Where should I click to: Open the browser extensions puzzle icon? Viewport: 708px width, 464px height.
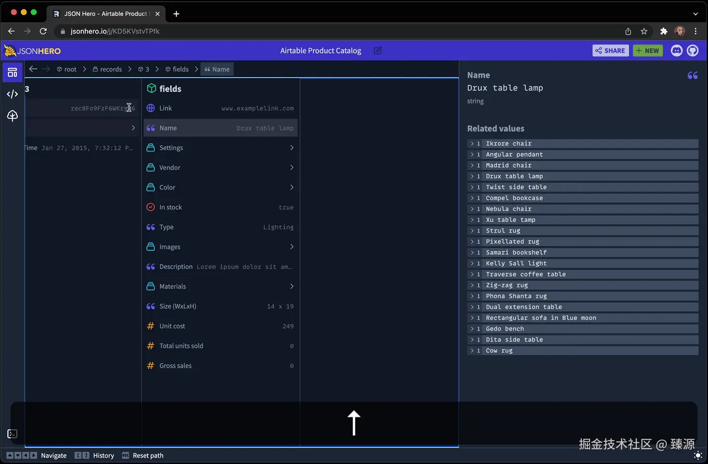point(664,31)
